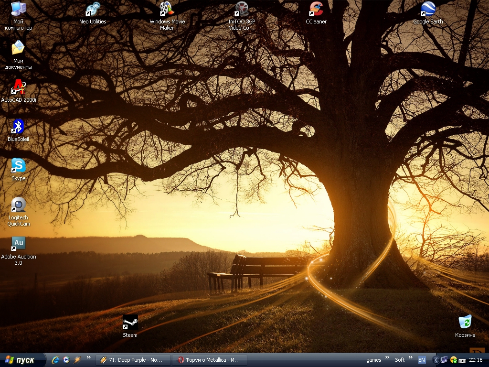Select the Neo Utilities desktop icon
Image resolution: width=489 pixels, height=367 pixels.
click(x=93, y=10)
